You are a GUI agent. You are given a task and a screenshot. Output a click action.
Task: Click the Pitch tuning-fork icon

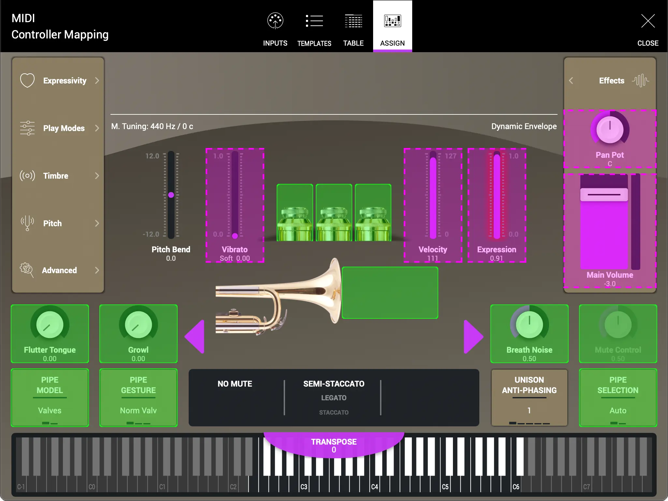(x=27, y=223)
